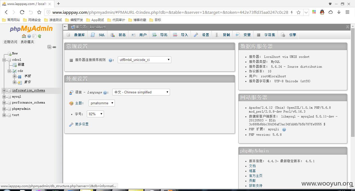Click the browser back arrow
Screen dimensions: 355x191
(6, 12)
